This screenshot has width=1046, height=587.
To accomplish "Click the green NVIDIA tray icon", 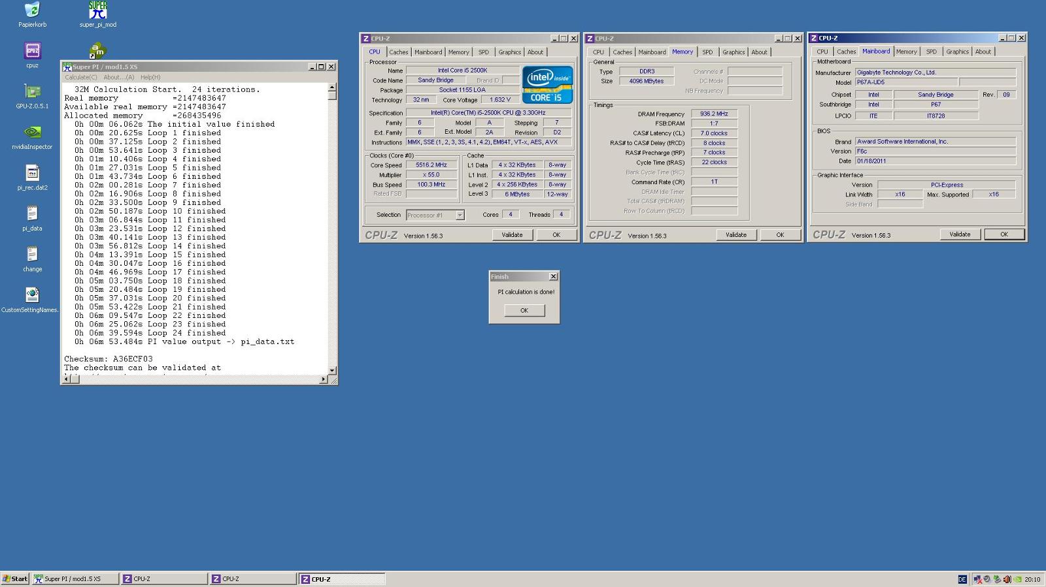I will [1018, 579].
